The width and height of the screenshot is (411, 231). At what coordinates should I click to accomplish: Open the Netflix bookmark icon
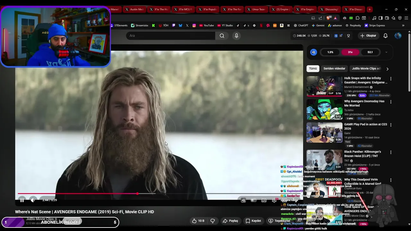pyautogui.click(x=261, y=25)
